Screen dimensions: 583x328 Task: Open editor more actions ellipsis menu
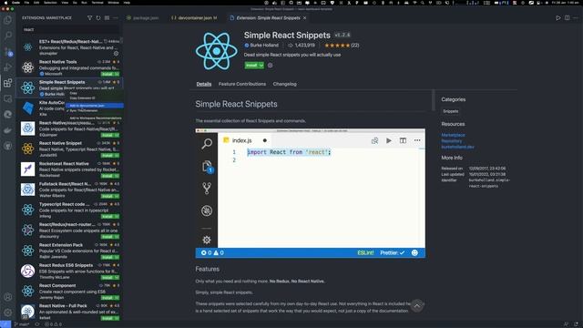point(576,18)
